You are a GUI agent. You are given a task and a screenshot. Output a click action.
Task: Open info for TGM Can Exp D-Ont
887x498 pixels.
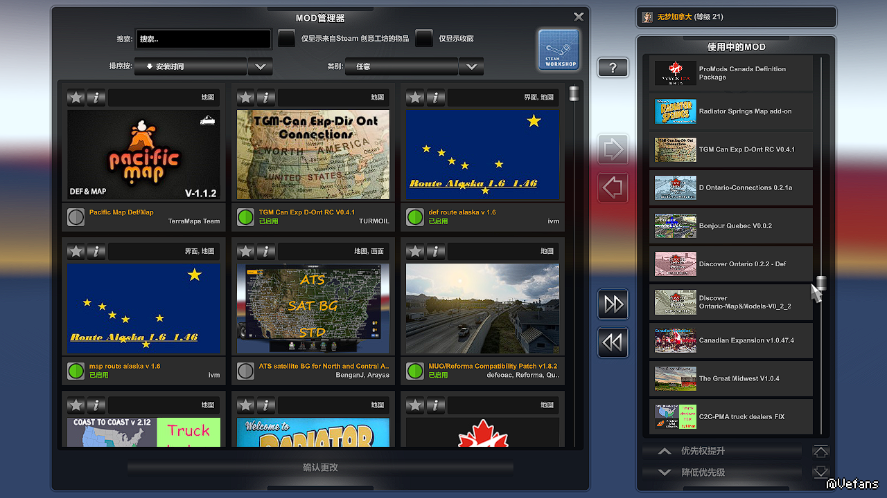tap(266, 98)
